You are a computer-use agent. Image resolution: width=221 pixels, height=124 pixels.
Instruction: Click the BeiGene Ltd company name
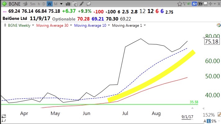click(x=15, y=18)
